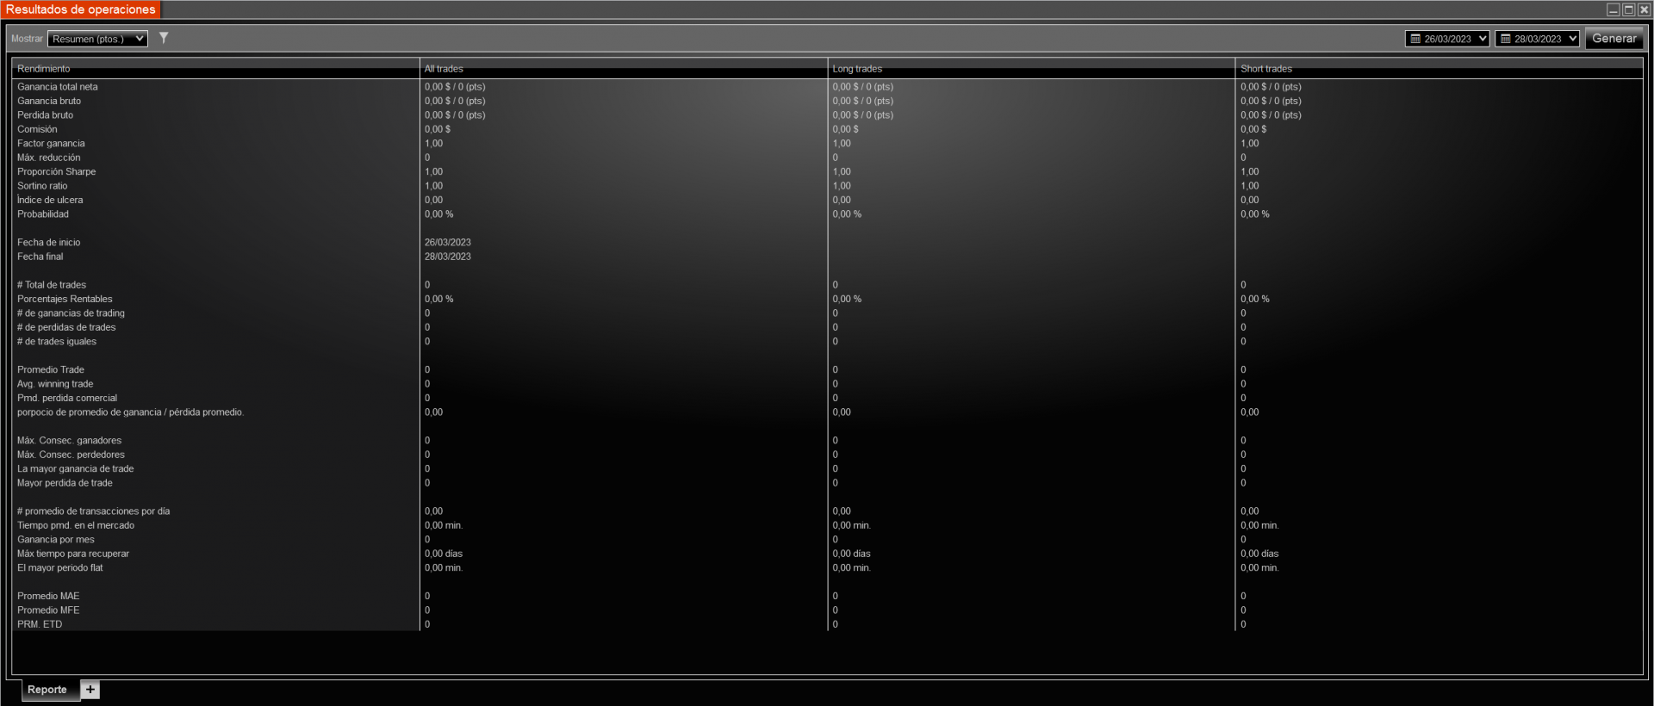
Task: Select the 'Promedio Trade' row label
Action: pyautogui.click(x=51, y=370)
